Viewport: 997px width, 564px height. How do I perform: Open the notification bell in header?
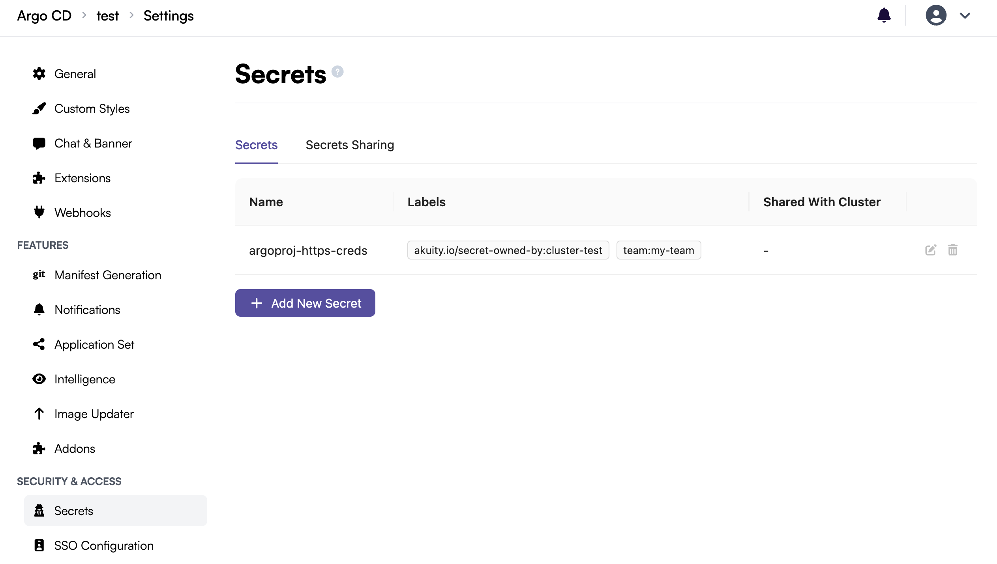click(884, 15)
